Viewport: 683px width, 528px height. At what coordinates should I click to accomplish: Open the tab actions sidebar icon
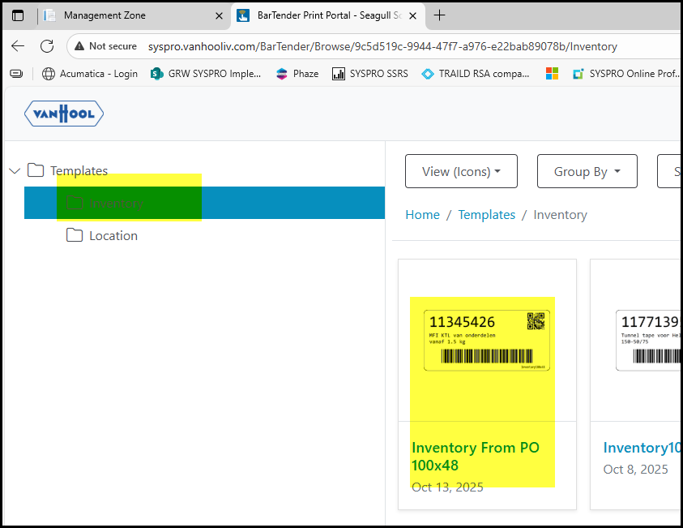point(18,15)
